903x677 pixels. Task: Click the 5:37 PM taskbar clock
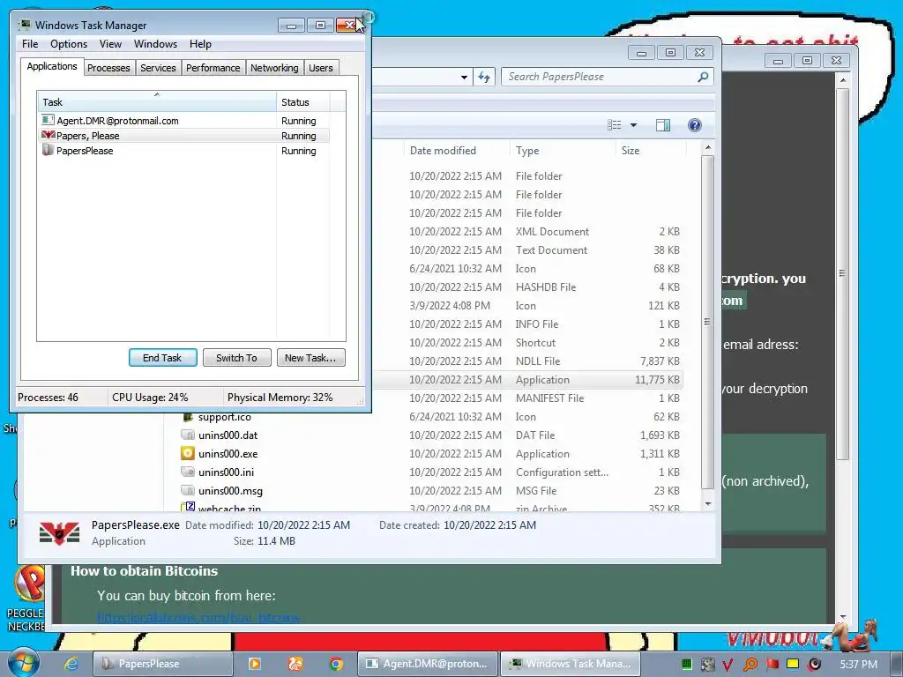pyautogui.click(x=858, y=665)
